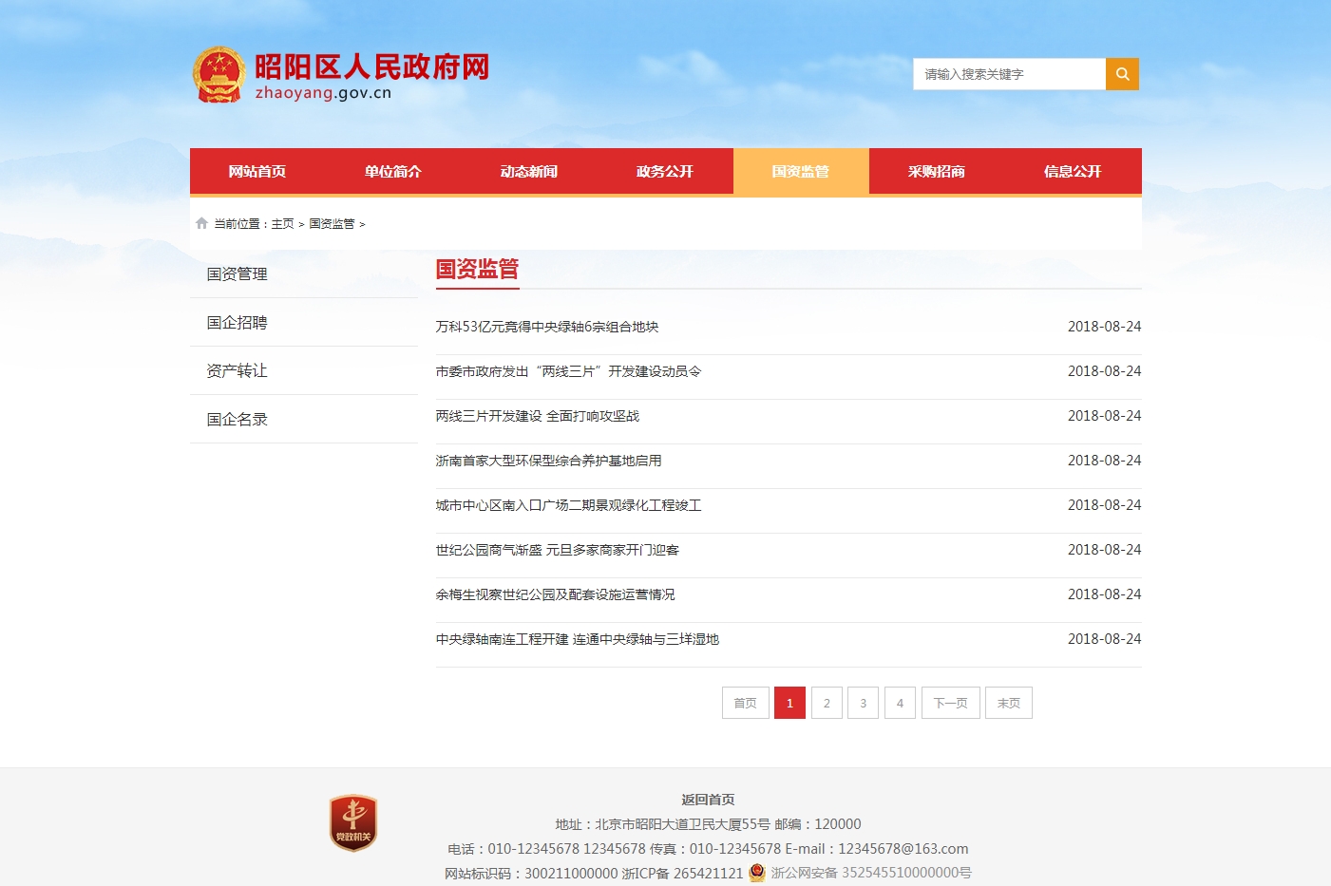The height and width of the screenshot is (886, 1331).
Task: Click the police badge icon in footer
Action: (x=756, y=873)
